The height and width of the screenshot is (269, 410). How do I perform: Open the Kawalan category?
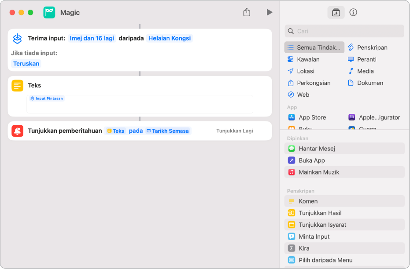click(308, 59)
